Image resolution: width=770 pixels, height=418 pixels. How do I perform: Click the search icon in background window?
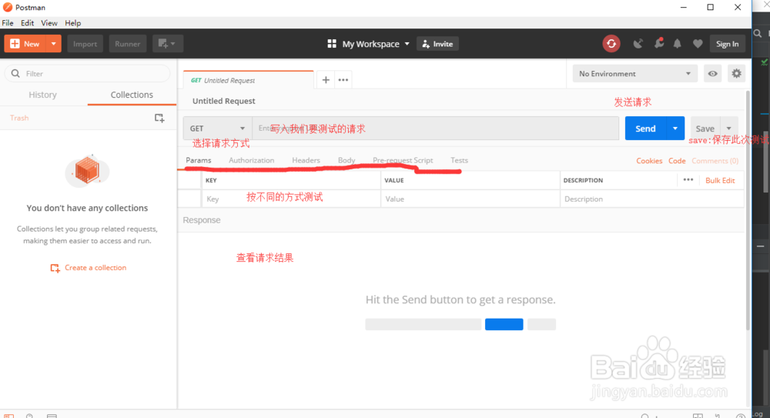[x=758, y=33]
